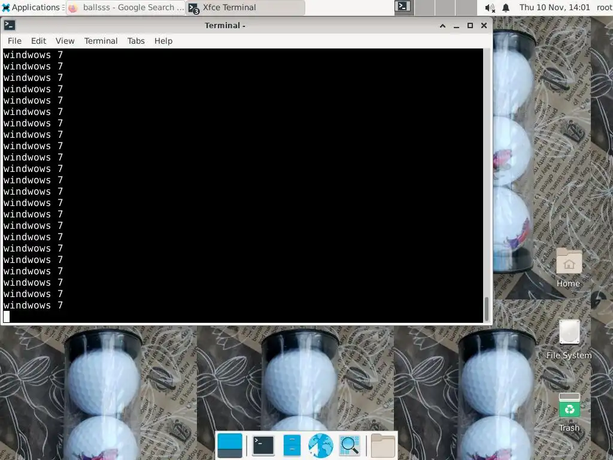Image resolution: width=613 pixels, height=460 pixels.
Task: Open the Applications menu in the panel
Action: pos(32,7)
